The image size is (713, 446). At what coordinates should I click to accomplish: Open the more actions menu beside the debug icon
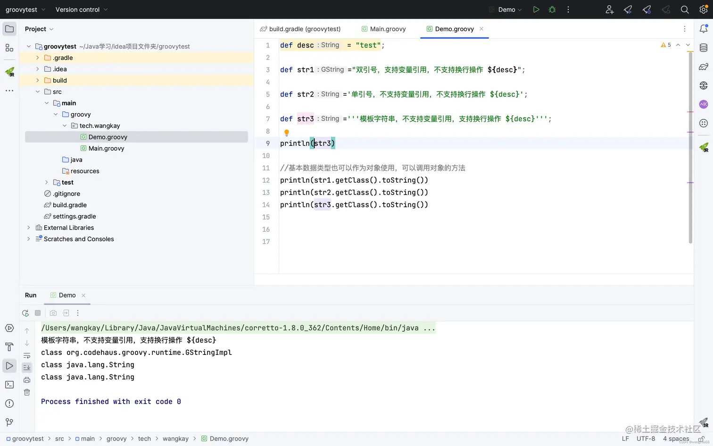point(568,9)
